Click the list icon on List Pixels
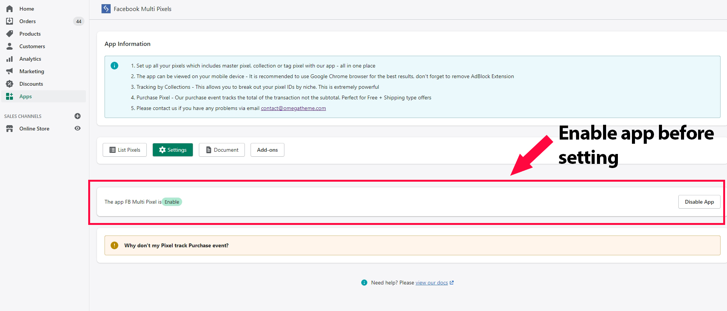This screenshot has width=727, height=311. point(113,150)
